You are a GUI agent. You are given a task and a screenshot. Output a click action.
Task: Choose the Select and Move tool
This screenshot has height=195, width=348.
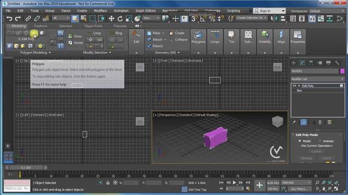point(111,18)
